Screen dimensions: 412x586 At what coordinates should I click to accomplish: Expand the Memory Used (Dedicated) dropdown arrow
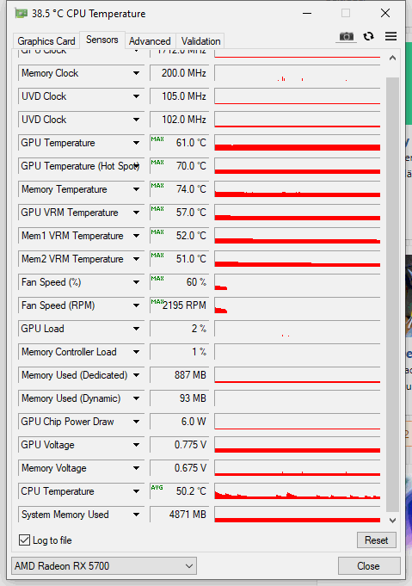tap(137, 375)
